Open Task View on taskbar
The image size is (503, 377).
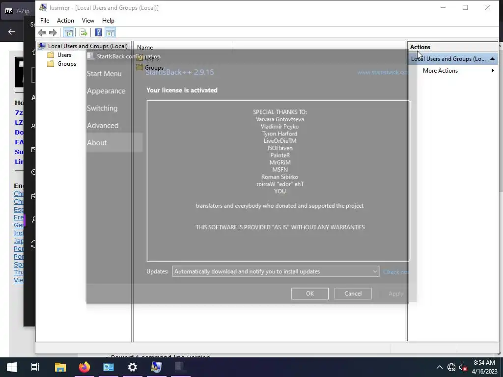tap(35, 367)
